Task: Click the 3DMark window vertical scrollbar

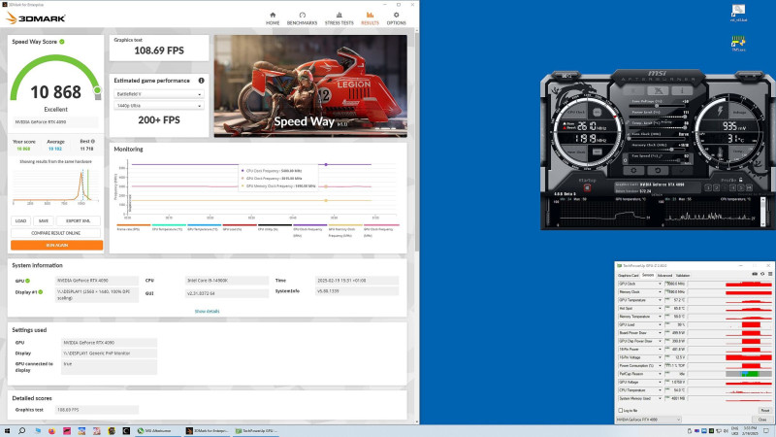Action: [417, 141]
